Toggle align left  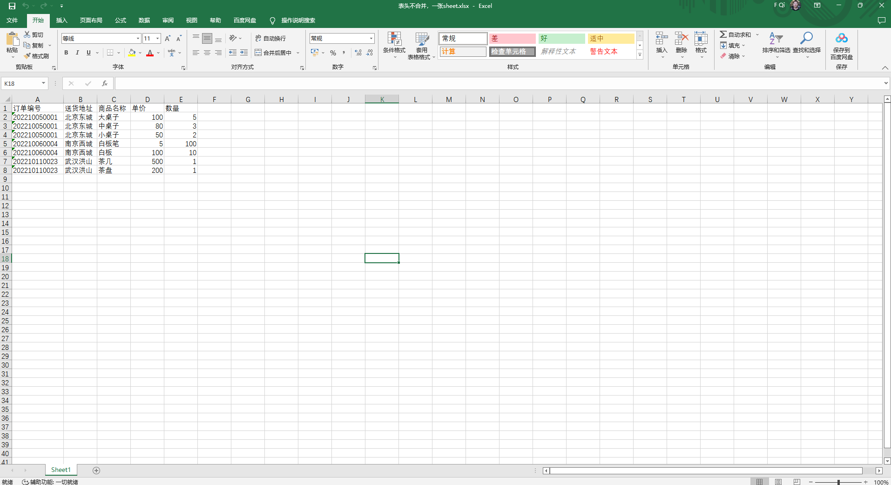pyautogui.click(x=196, y=53)
